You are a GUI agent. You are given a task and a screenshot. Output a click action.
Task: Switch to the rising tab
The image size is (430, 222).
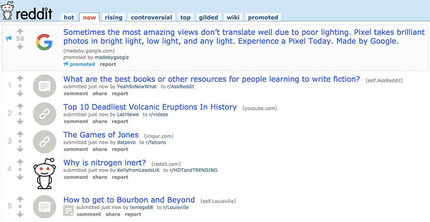(x=113, y=17)
